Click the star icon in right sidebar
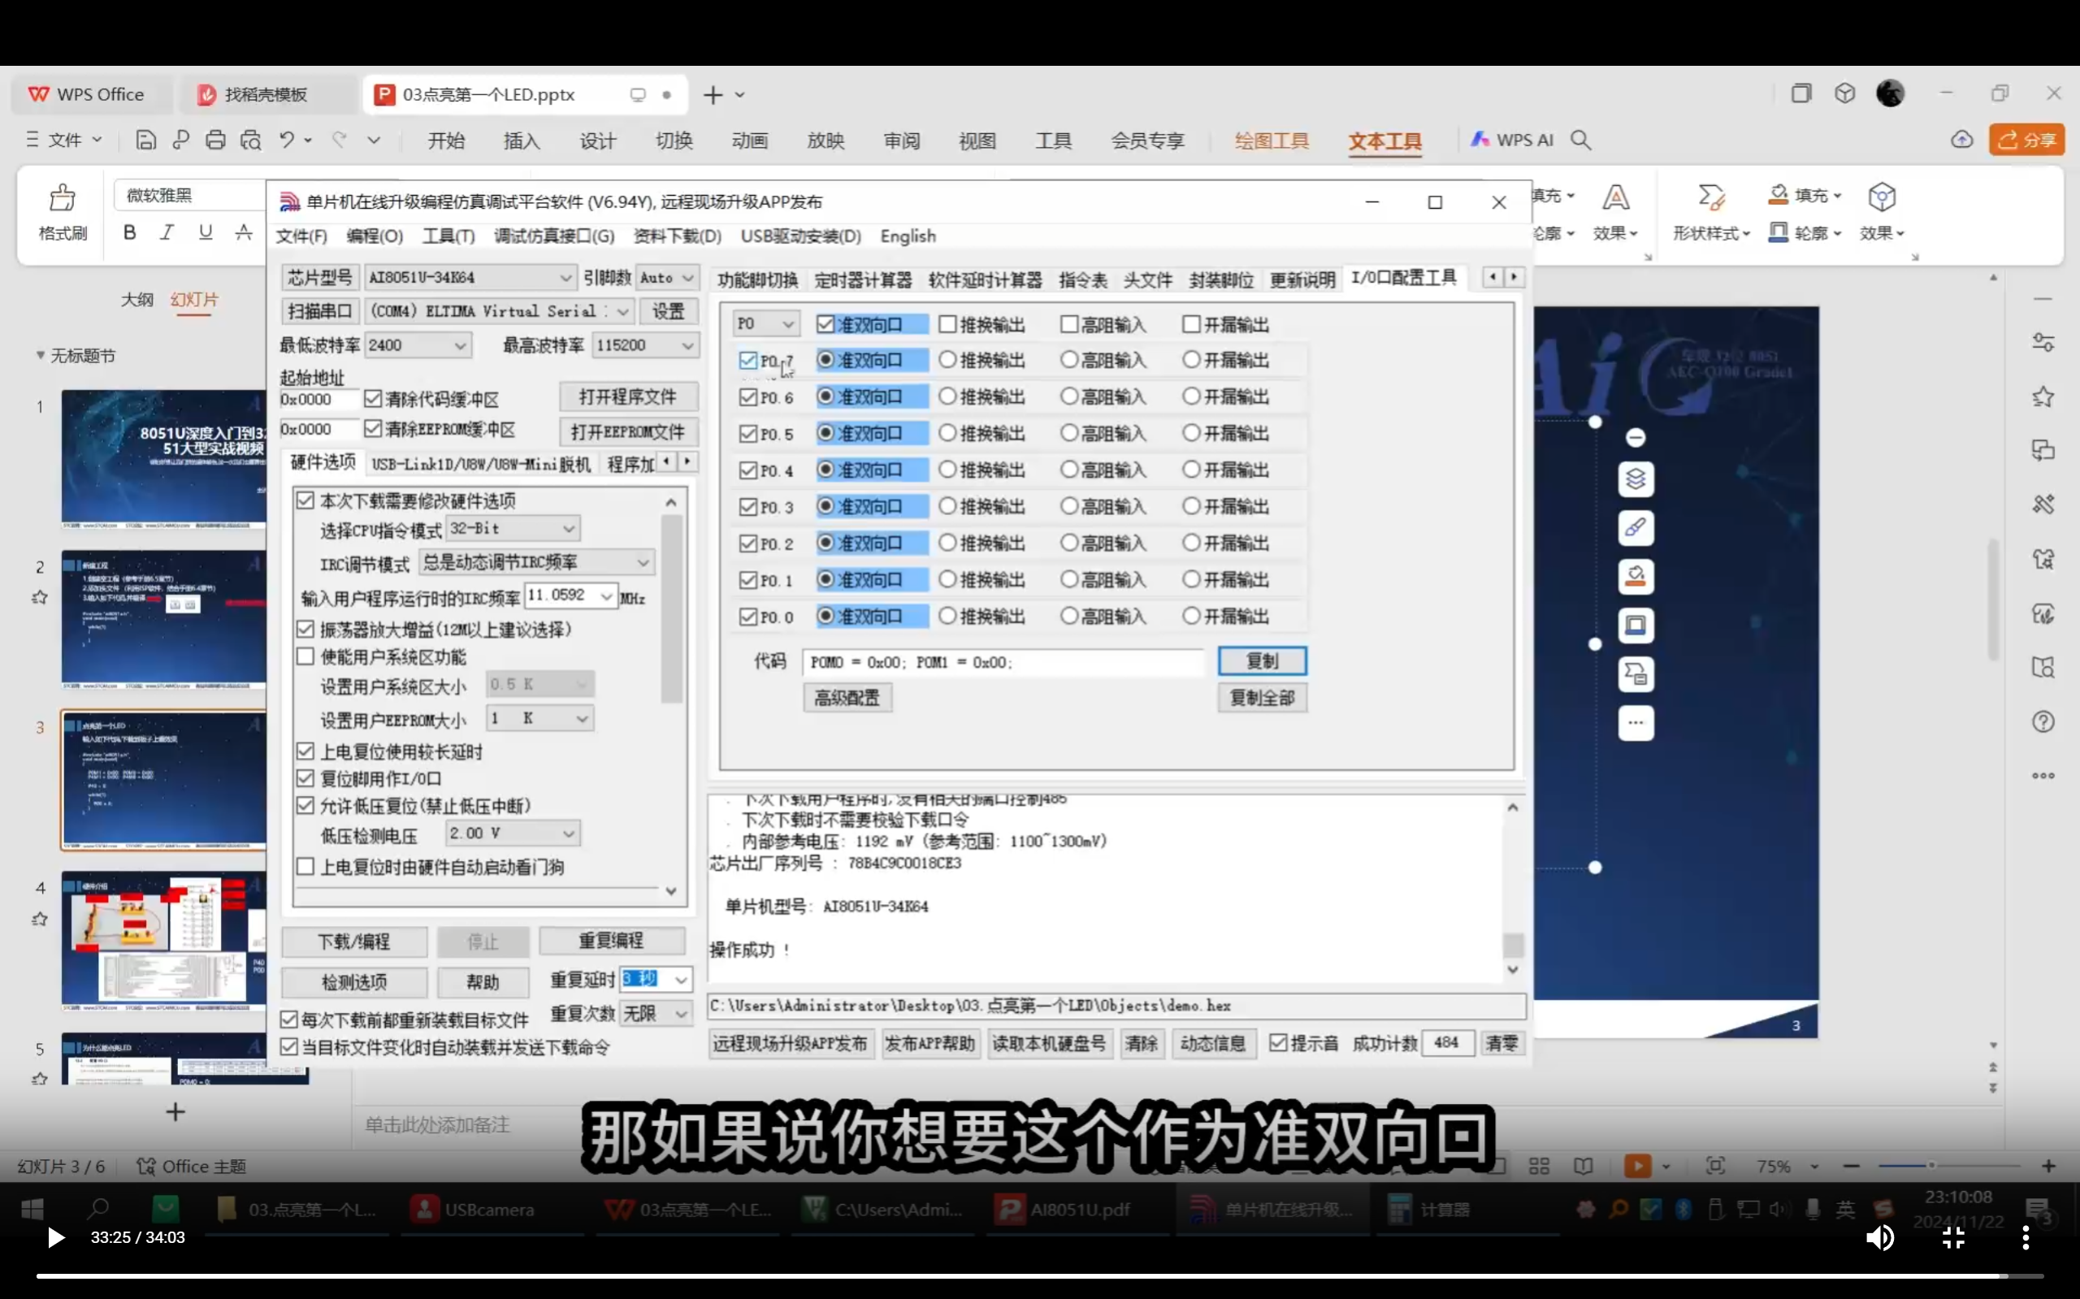This screenshot has height=1299, width=2080. [2043, 397]
